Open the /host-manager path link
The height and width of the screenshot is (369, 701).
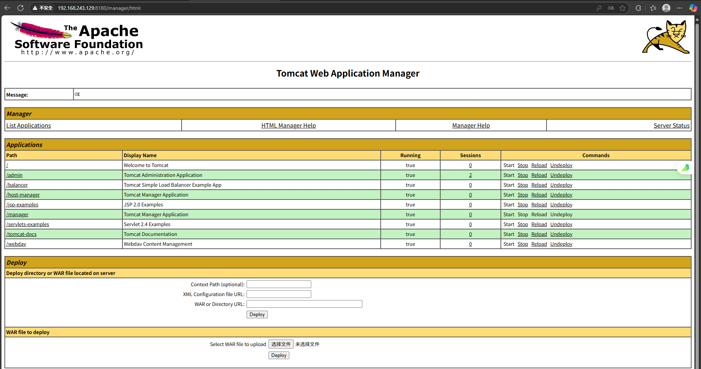pyautogui.click(x=23, y=195)
